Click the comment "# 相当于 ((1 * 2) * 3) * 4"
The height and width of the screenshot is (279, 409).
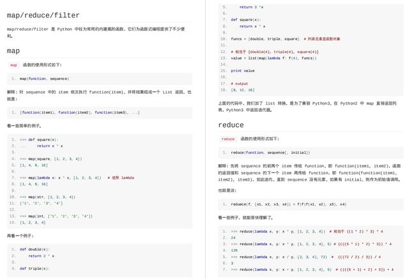(x=356, y=231)
